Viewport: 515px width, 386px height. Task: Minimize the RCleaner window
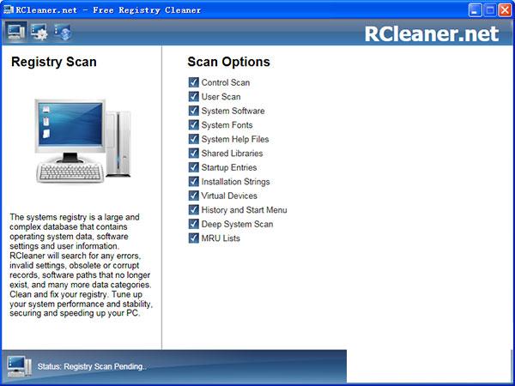pyautogui.click(x=475, y=9)
